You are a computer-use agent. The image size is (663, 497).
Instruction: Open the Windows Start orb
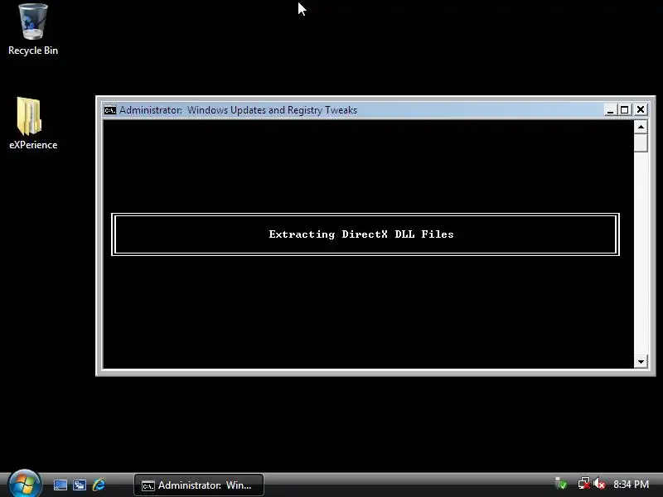point(24,484)
